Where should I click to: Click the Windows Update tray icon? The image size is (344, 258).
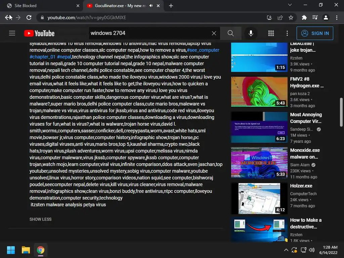tap(294, 250)
